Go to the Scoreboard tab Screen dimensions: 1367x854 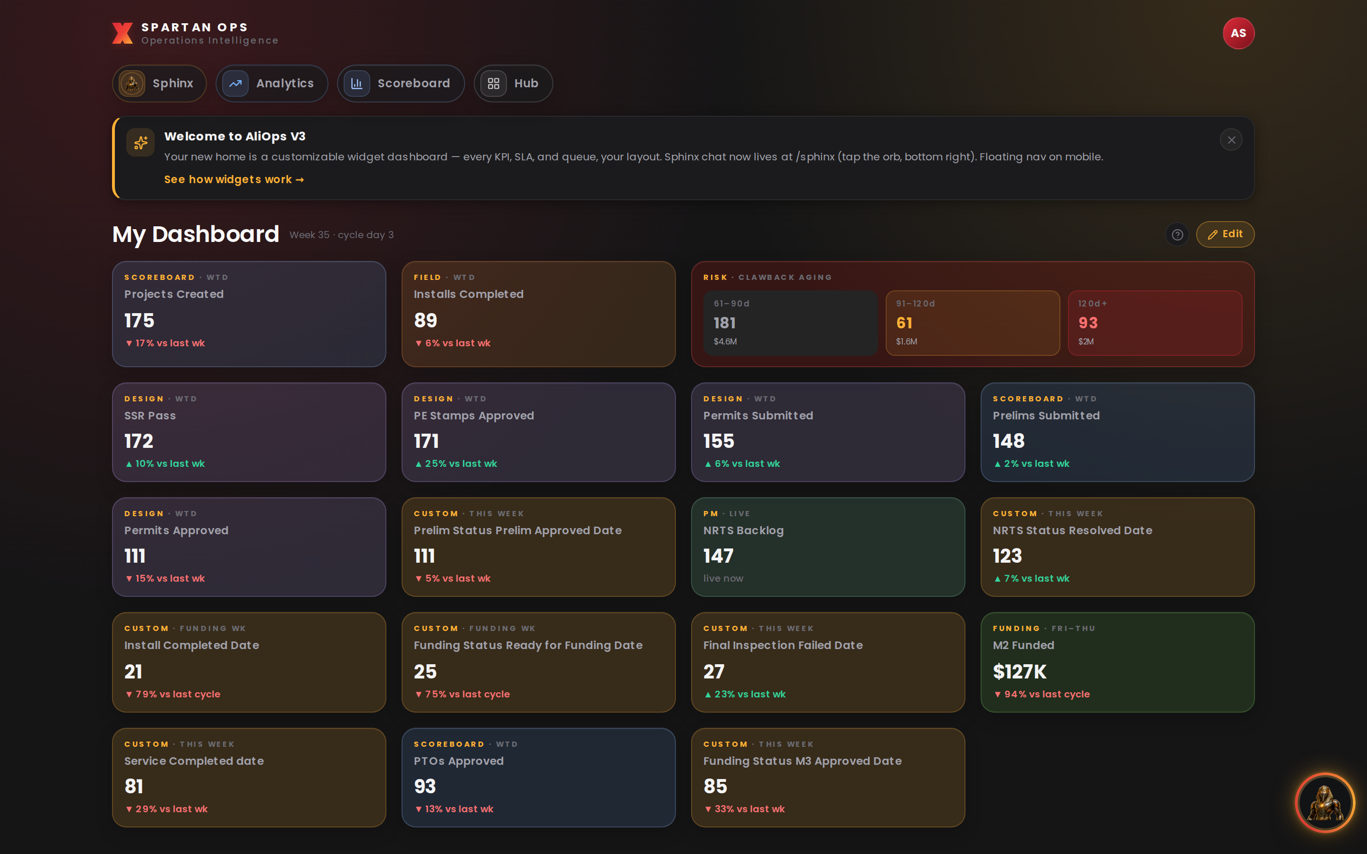401,84
